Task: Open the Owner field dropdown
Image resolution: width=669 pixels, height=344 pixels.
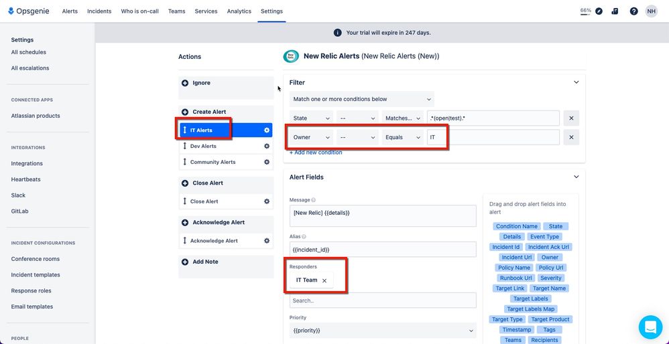Action: coord(312,137)
